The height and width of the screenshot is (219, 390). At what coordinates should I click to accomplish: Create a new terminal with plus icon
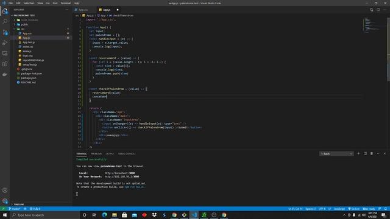(358, 153)
